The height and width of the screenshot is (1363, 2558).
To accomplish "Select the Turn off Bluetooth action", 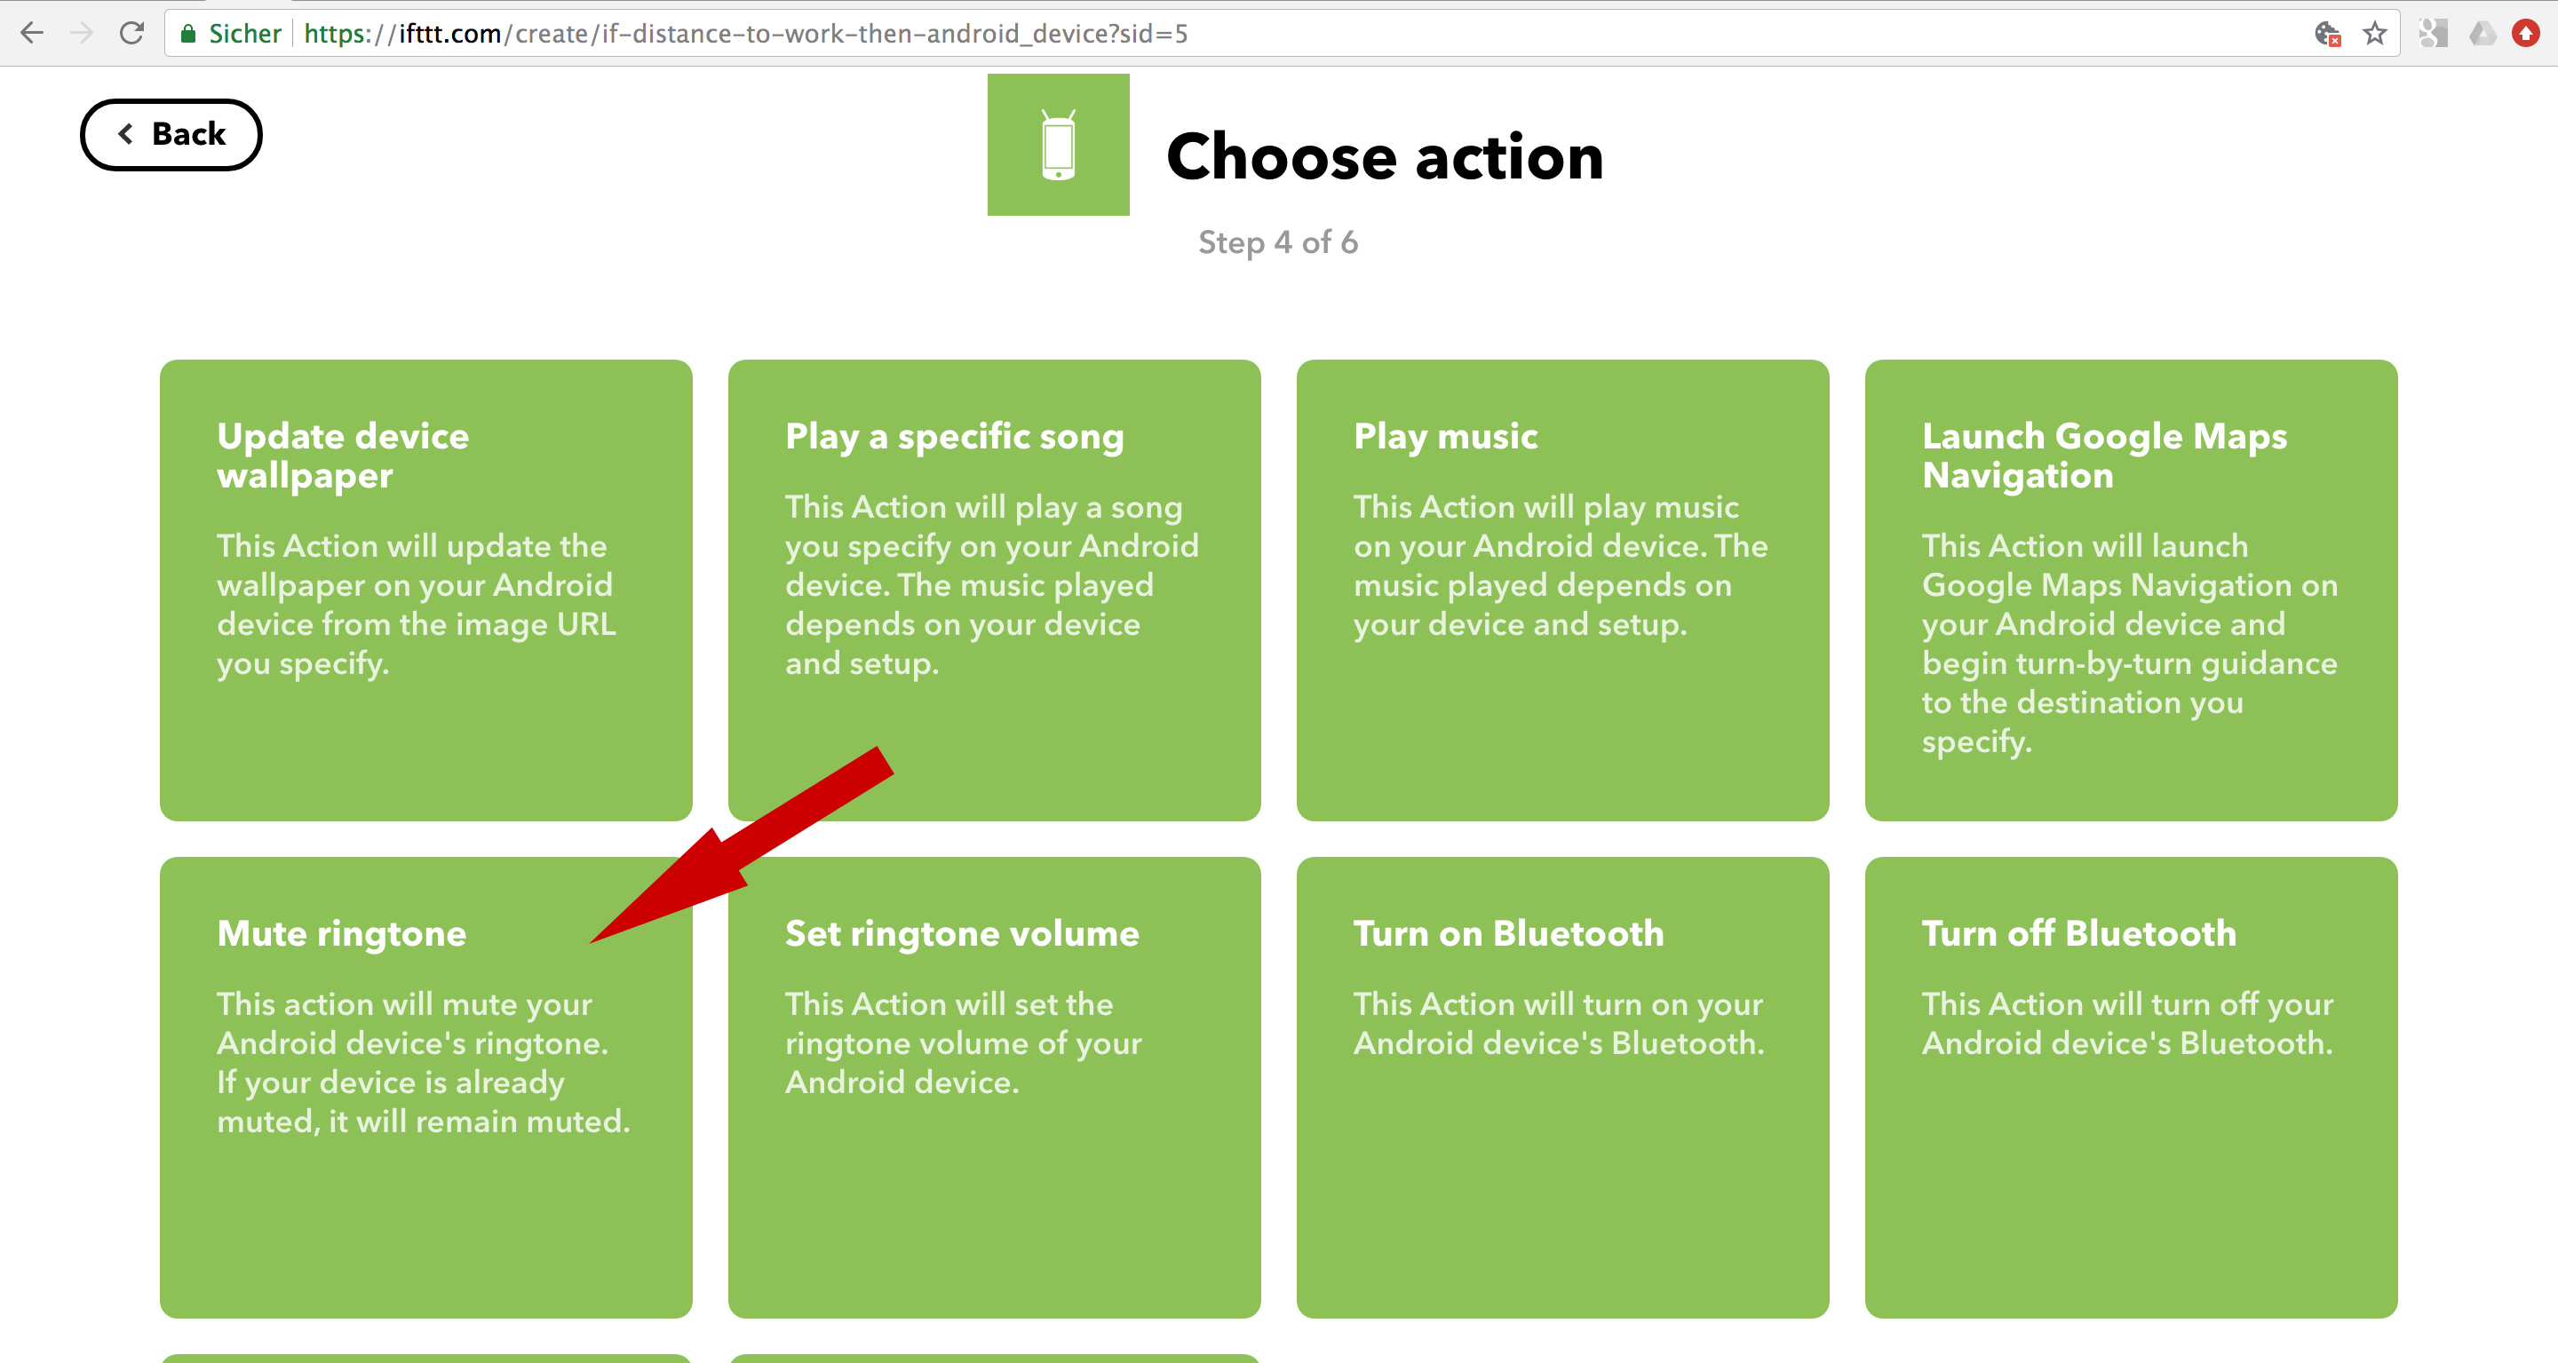I will coord(2130,1087).
